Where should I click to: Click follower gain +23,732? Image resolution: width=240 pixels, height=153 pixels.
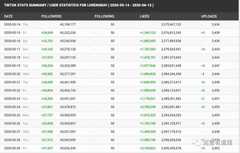point(47,41)
